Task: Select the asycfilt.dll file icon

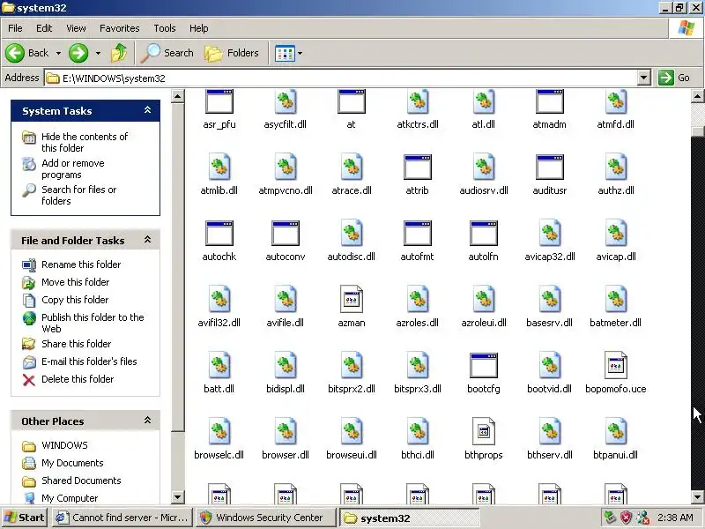Action: (285, 101)
